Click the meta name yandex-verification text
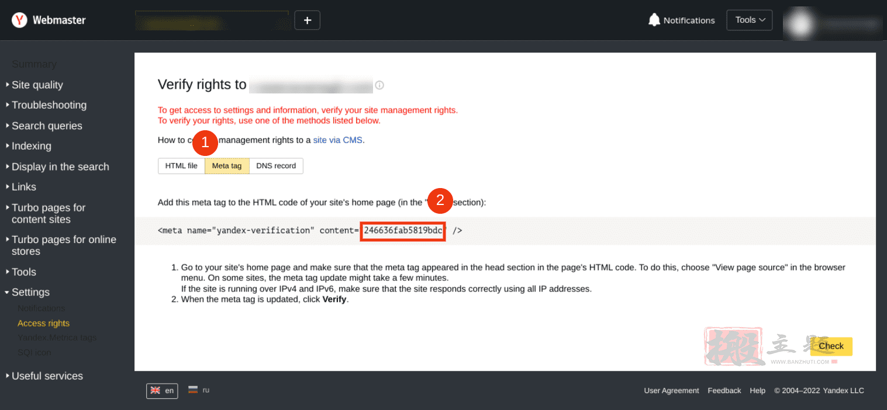The width and height of the screenshot is (887, 410). coord(236,231)
